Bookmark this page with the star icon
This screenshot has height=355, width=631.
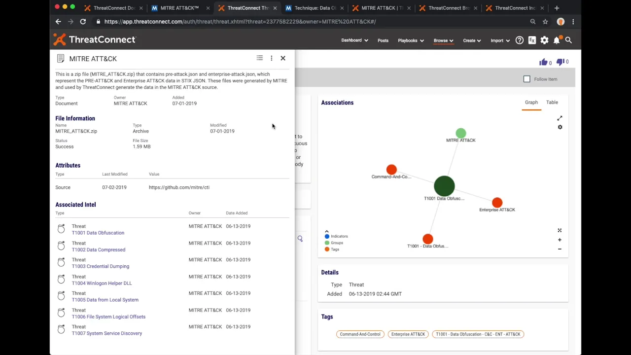(x=545, y=22)
